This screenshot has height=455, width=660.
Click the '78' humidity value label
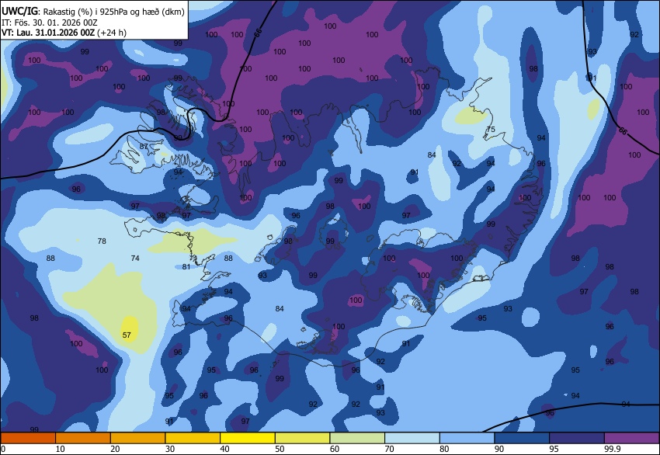102,241
